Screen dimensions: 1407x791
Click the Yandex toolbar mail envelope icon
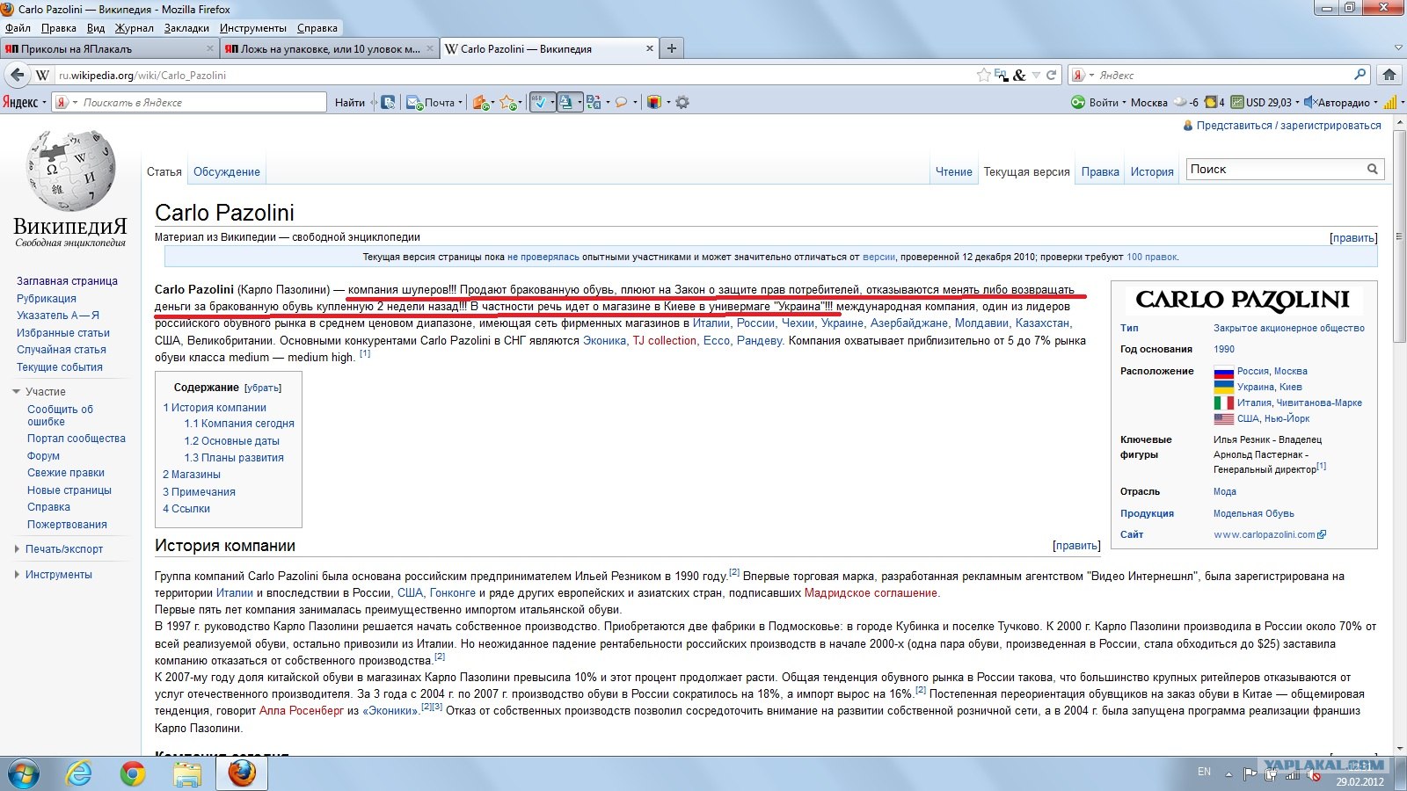pos(414,103)
